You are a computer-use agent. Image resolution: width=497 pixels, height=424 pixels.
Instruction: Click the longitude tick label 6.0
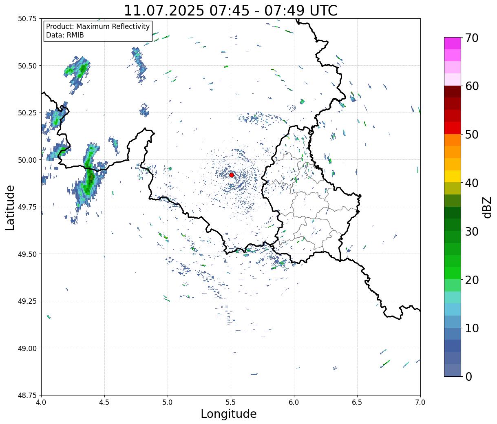[x=294, y=402]
